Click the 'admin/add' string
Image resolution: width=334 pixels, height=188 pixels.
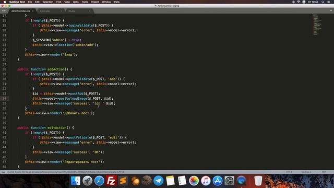85,45
